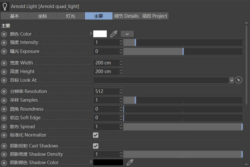Toggle keyframe dot for Intensity
Viewport: 250px width, 167px height.
tap(4, 43)
